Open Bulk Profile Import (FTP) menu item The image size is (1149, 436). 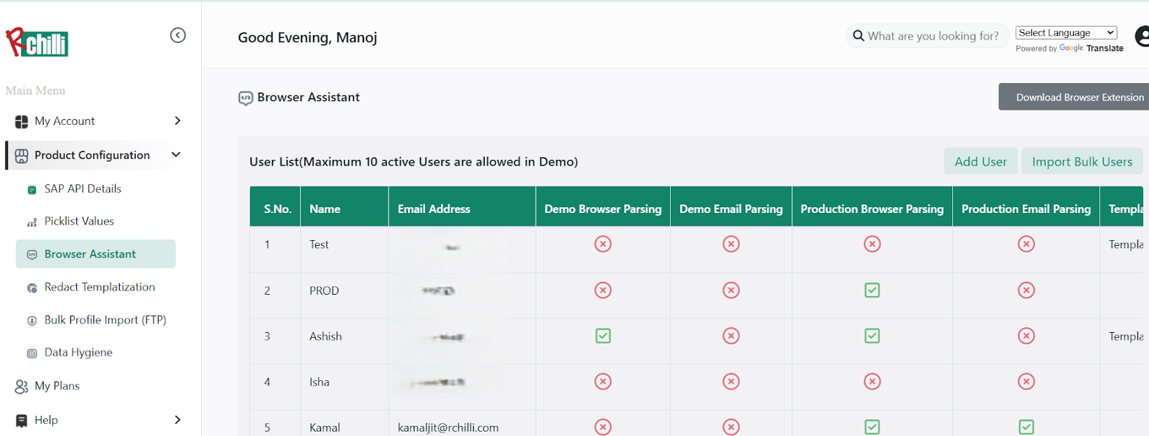(x=105, y=320)
